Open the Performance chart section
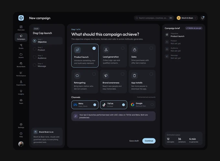The height and width of the screenshot is (161, 220). pos(21,74)
